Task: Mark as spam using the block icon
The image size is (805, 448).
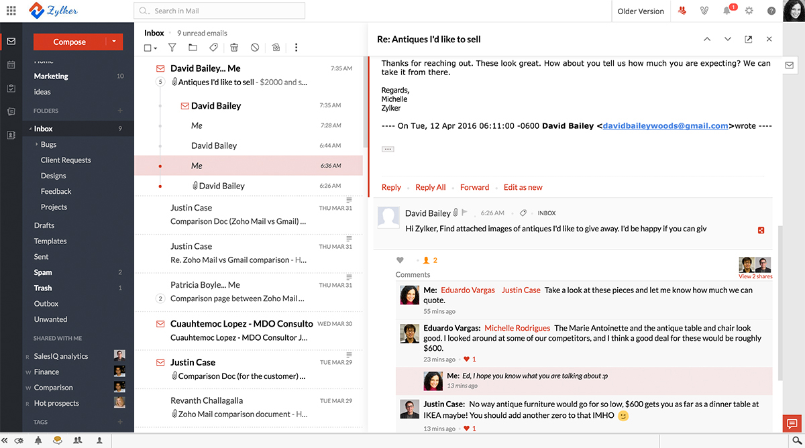Action: (255, 48)
